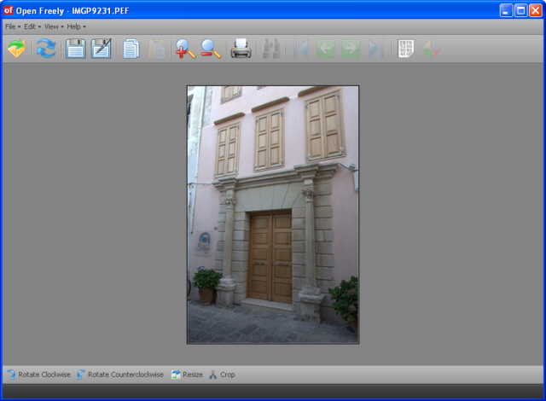Click the Save As floppy with pencil
Viewport: 546px width, 401px height.
click(x=102, y=49)
